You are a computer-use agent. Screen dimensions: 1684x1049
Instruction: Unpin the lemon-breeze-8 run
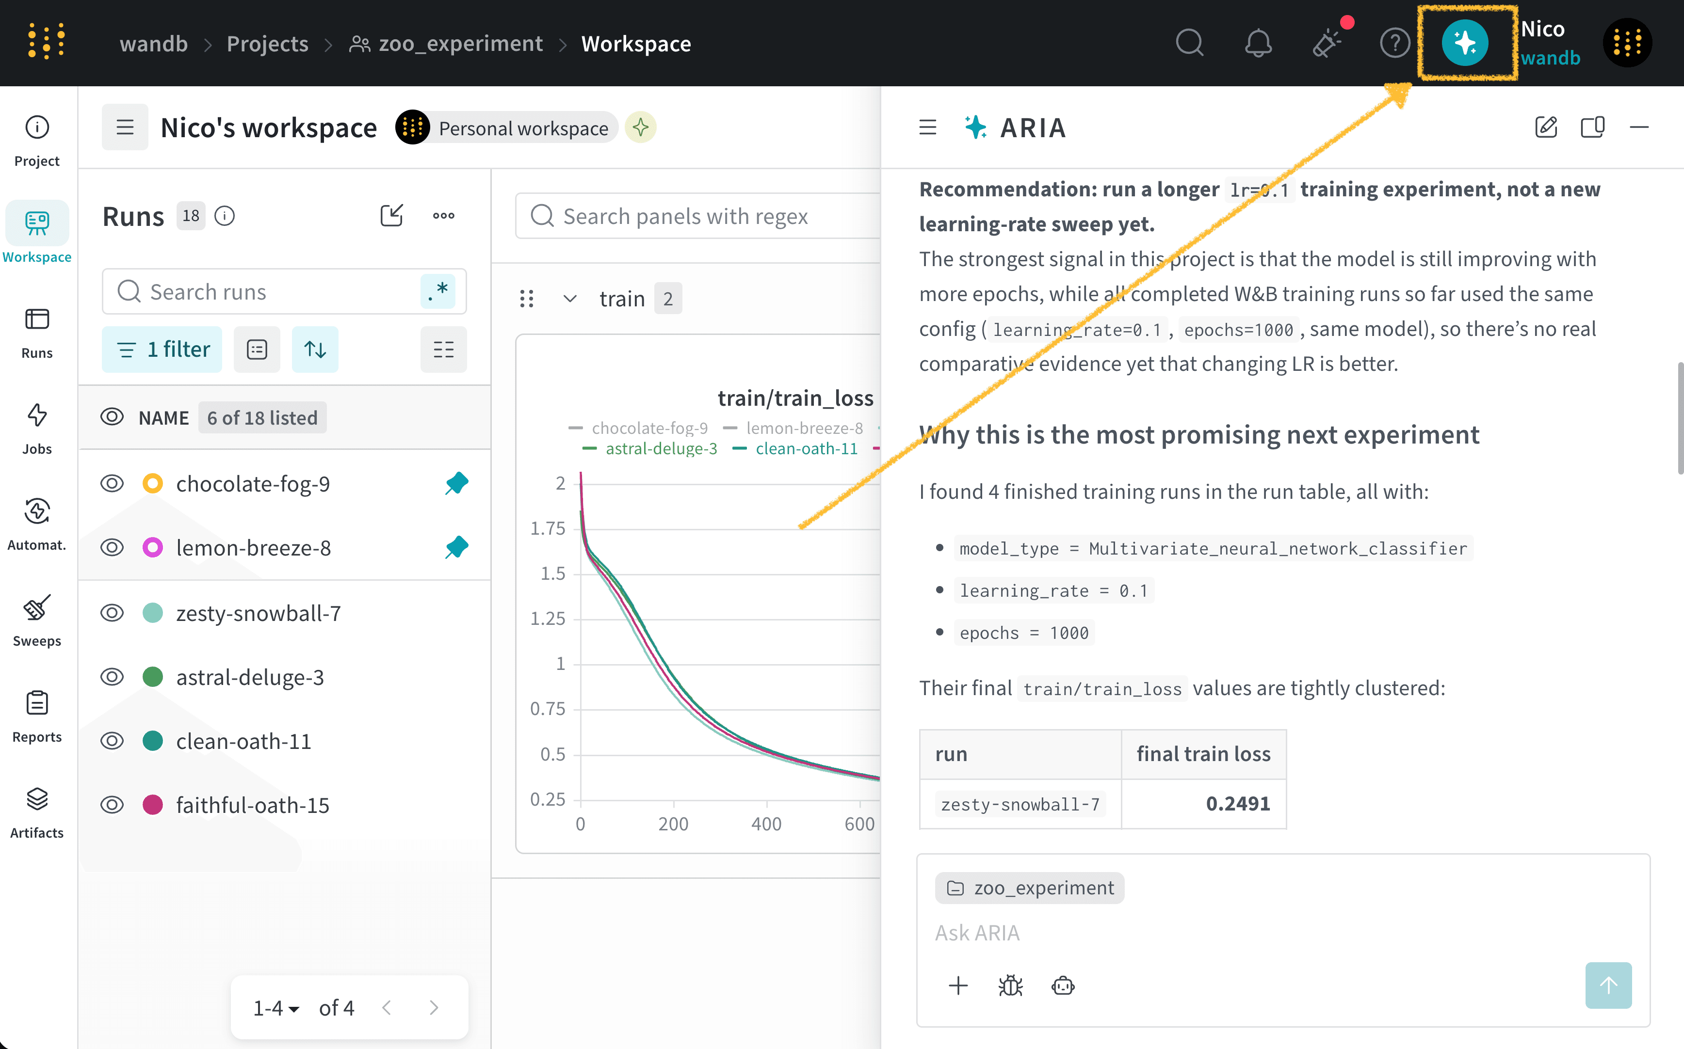tap(457, 547)
